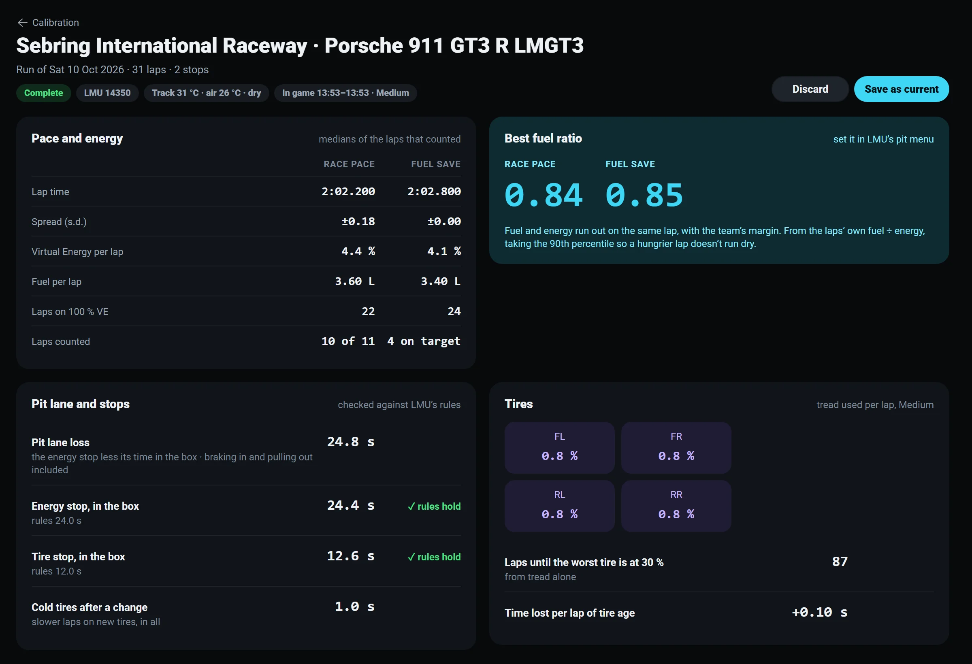
Task: Click the Laps on 100 % VE value 24
Action: coord(454,311)
